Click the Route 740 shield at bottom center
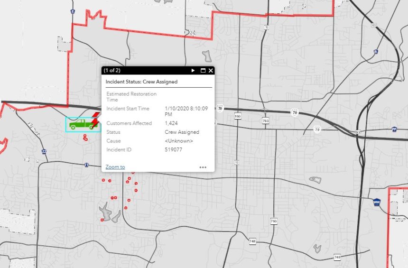Image resolution: width=408 pixels, height=268 pixels. coord(252,241)
